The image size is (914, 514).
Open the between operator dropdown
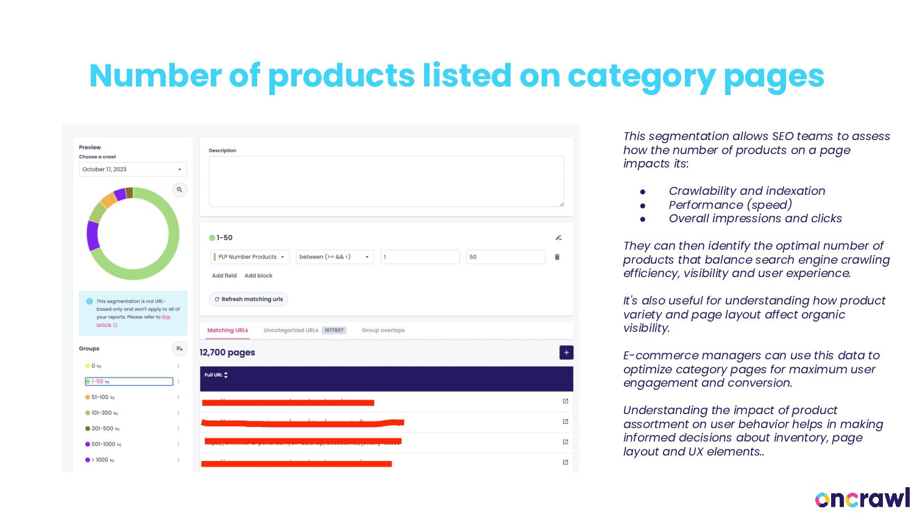[x=335, y=257]
